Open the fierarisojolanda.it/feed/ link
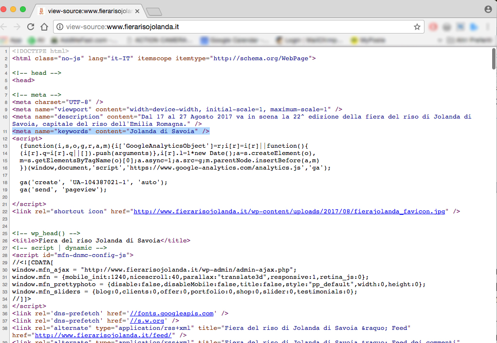This screenshot has height=343, width=497. [103, 335]
